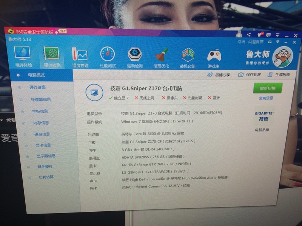
Task: Click the computer monitor icon beside model name
Action: click(x=94, y=92)
